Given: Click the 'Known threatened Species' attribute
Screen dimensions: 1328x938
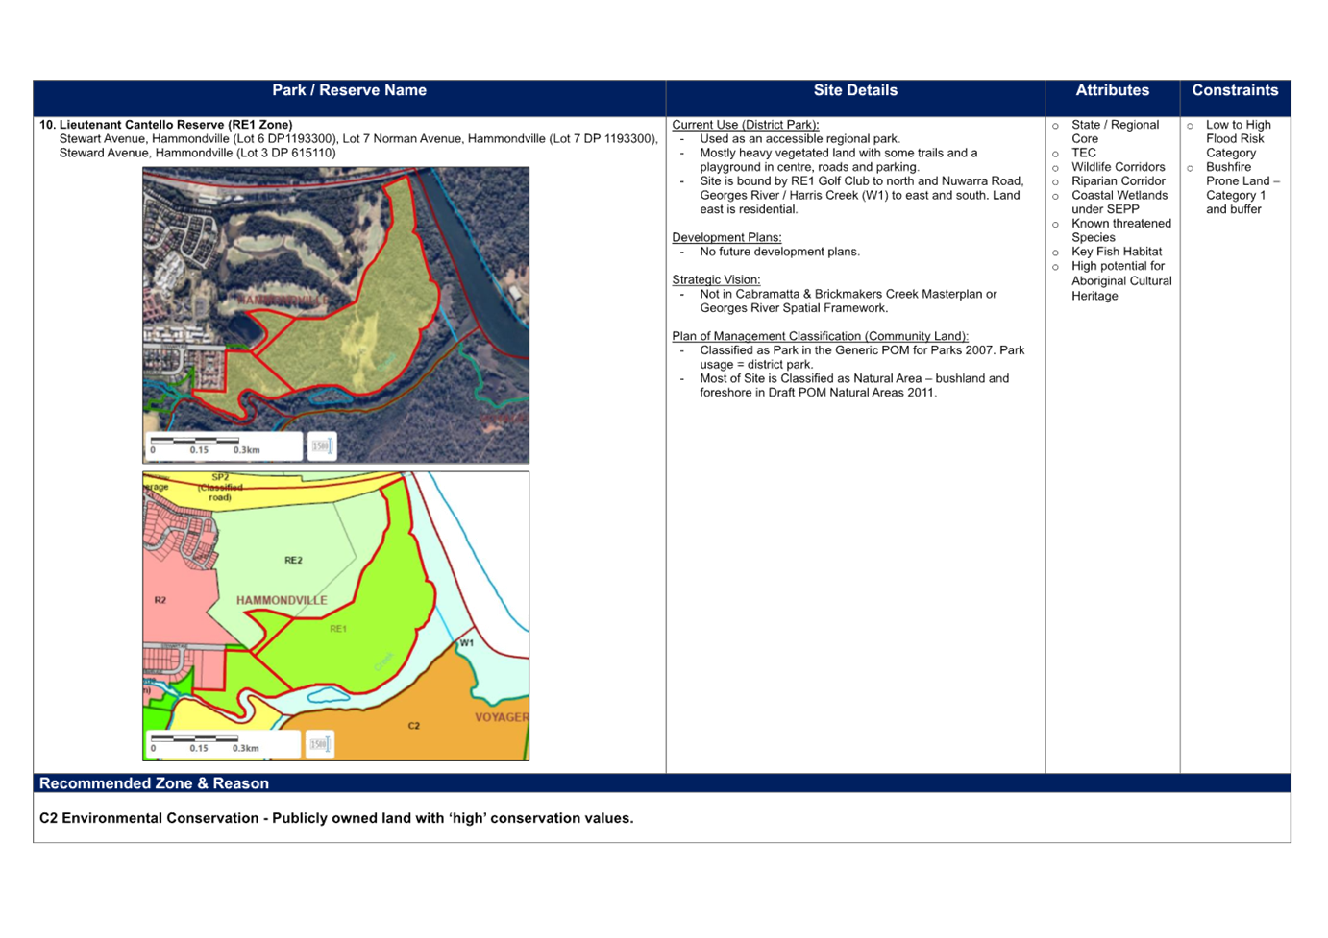Looking at the screenshot, I should pyautogui.click(x=1121, y=230).
